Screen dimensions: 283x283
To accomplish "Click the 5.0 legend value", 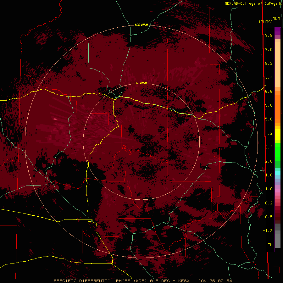I will (269, 119).
